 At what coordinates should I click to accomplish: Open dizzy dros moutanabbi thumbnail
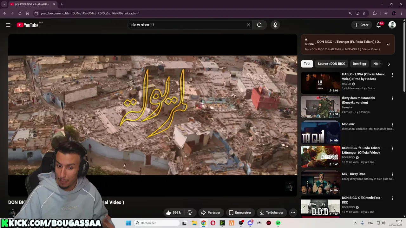pos(320,107)
